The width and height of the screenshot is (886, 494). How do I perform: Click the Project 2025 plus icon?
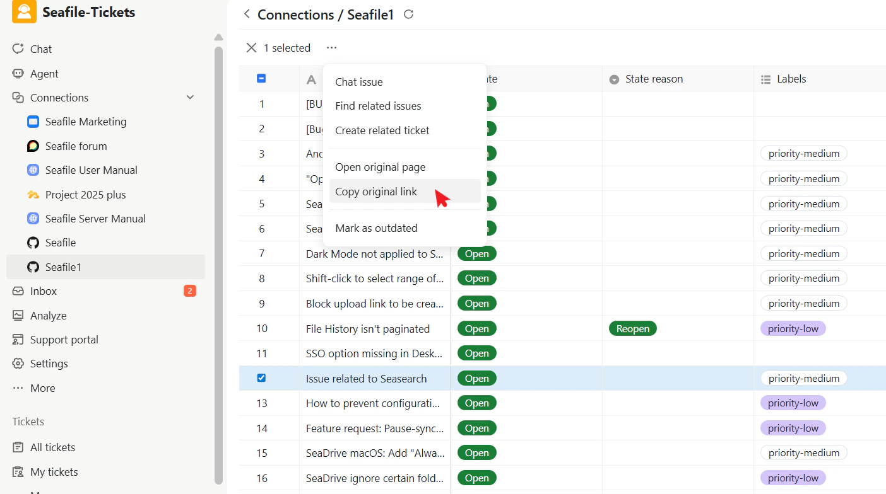[x=33, y=195]
